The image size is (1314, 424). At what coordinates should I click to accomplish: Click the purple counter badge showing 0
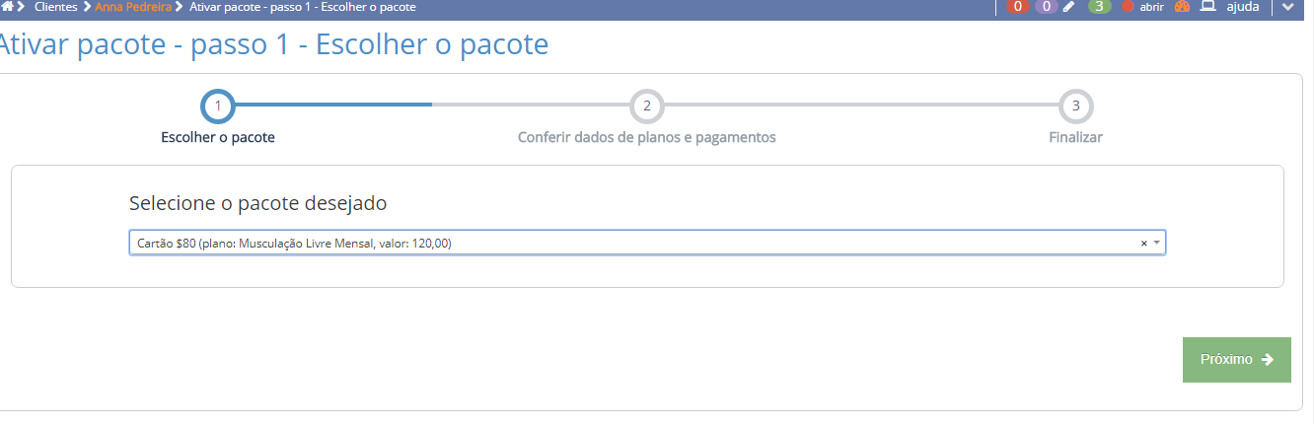coord(1046,7)
